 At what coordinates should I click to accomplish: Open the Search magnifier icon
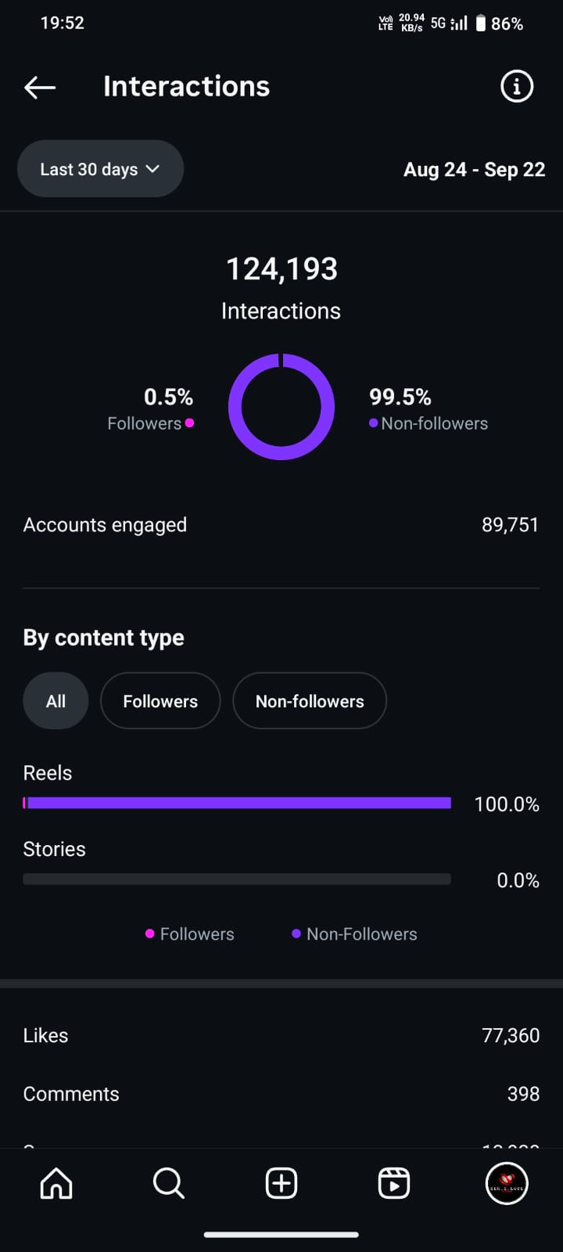click(x=169, y=1183)
